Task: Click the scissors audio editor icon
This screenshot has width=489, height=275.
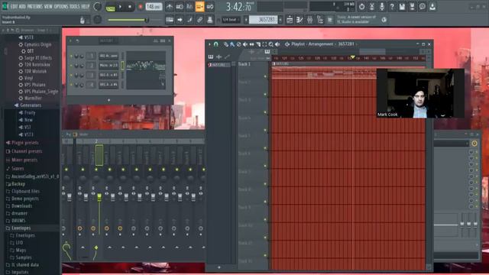Action: [372, 7]
